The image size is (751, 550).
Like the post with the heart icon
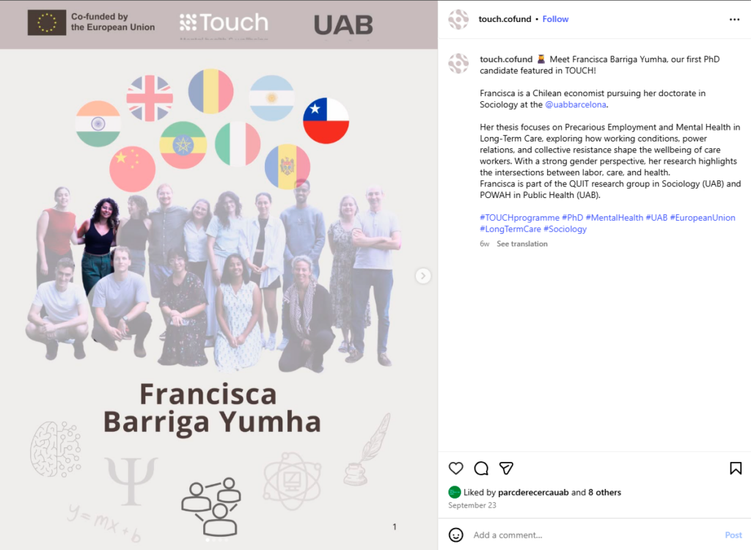(456, 468)
